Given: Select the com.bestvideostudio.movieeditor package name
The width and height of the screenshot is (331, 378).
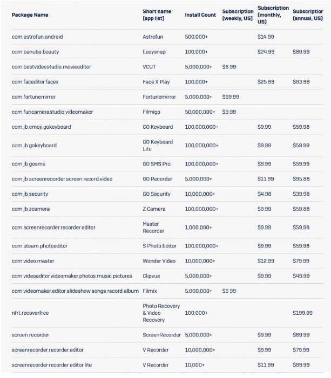Looking at the screenshot, I should (53, 67).
